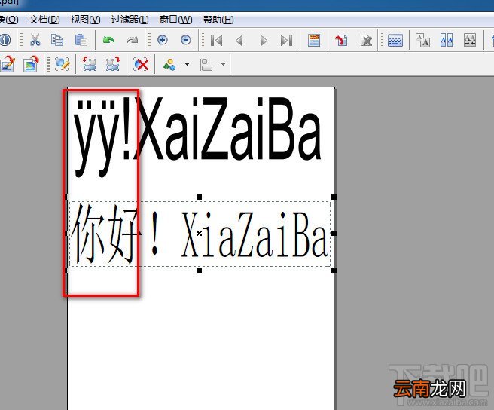Click the red arrow rotate page icon
494x410 pixels.
(x=341, y=40)
